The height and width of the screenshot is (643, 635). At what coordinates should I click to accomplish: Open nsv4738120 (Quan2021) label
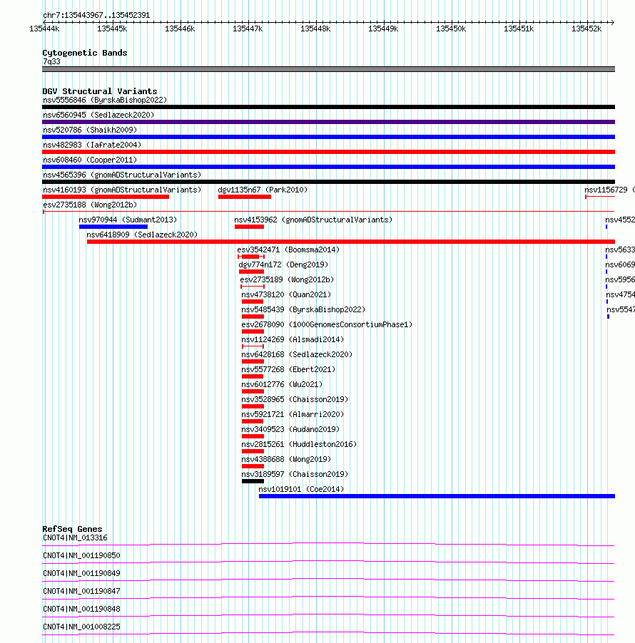(286, 294)
